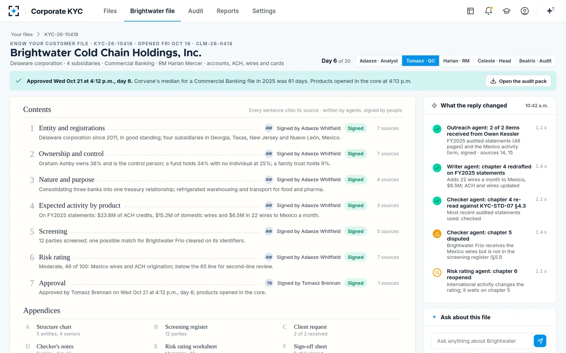Click AW avatar on Entity and registrations row
566x353 pixels.
coord(269,128)
